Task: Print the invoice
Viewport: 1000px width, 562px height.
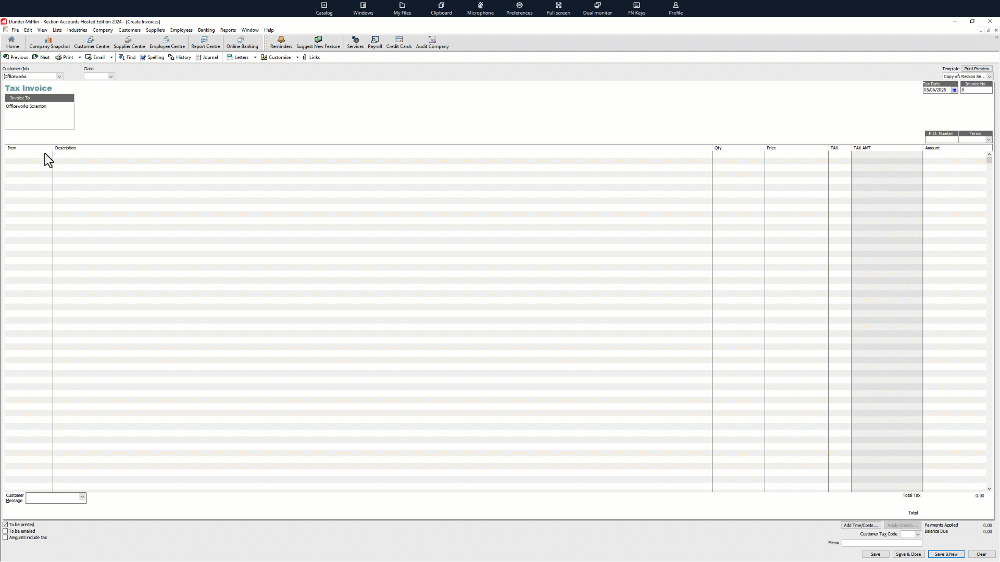Action: pos(65,57)
